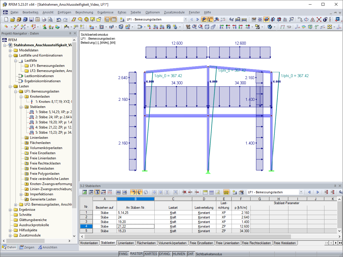The height and width of the screenshot is (257, 343).
Task: Switch to the Knotenlasten table tab
Action: pos(89,243)
